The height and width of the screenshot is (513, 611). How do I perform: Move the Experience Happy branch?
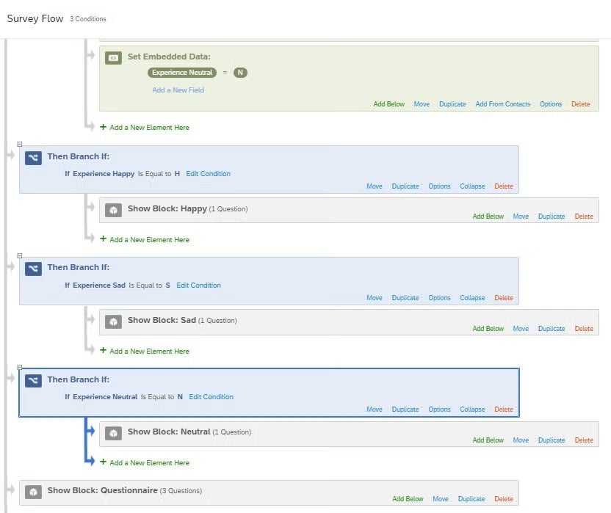pyautogui.click(x=374, y=186)
